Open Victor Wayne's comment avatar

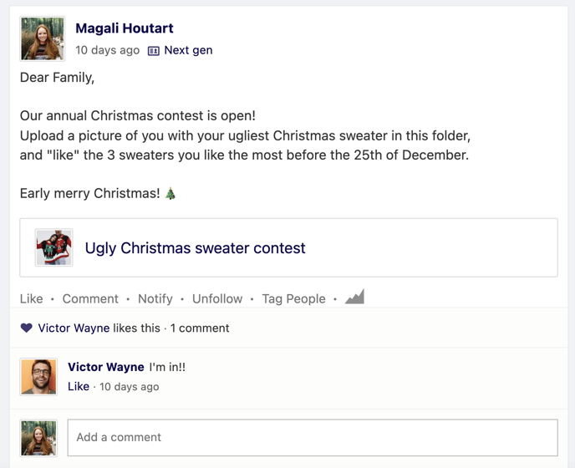(38, 377)
